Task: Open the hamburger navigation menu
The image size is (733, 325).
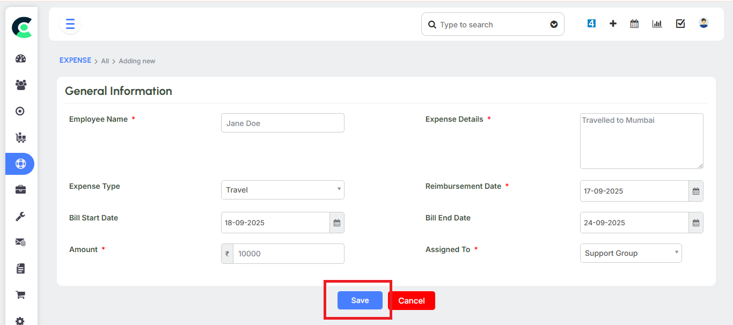Action: click(70, 24)
